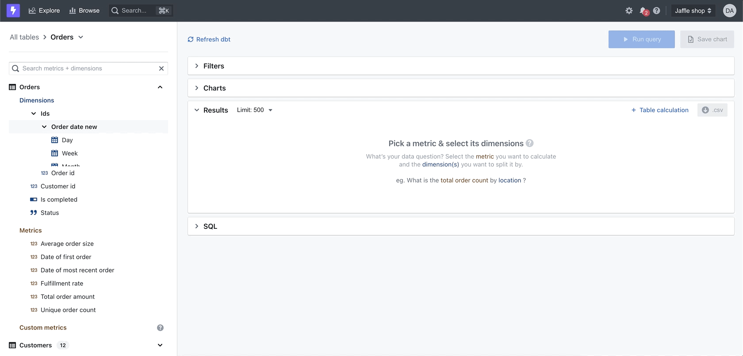Click help icon beside Pick a metric heading
This screenshot has width=743, height=356.
pos(530,143)
